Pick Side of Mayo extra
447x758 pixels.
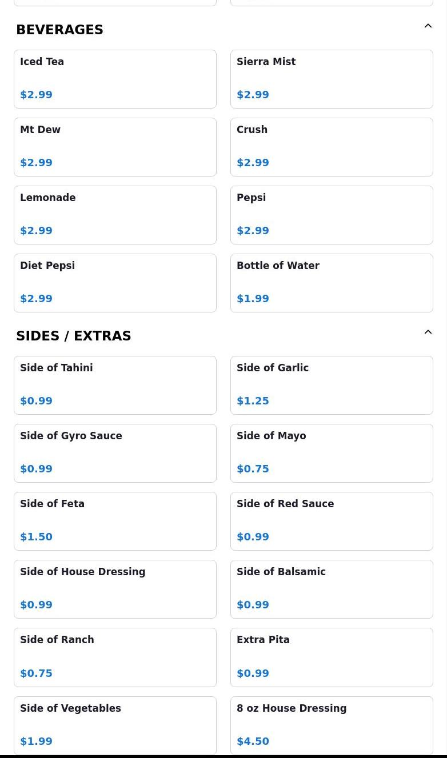point(332,453)
